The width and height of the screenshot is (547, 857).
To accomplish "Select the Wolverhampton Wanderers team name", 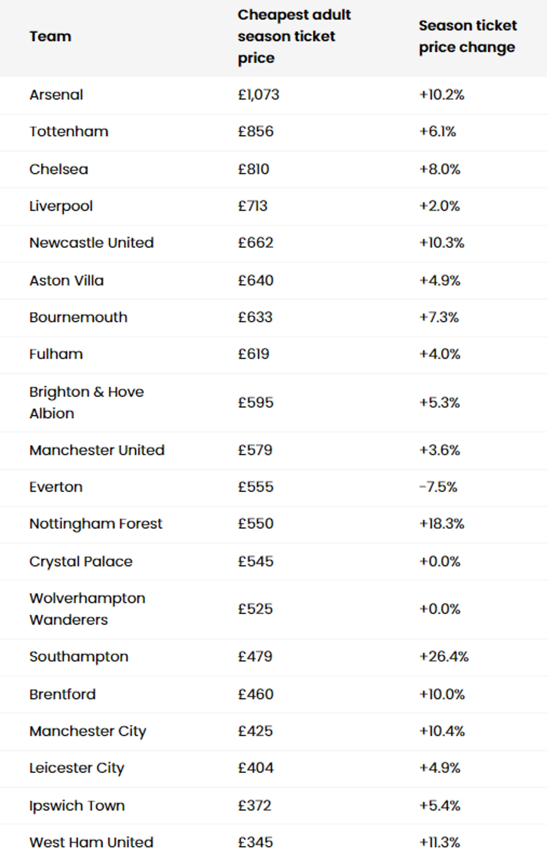I will [87, 609].
